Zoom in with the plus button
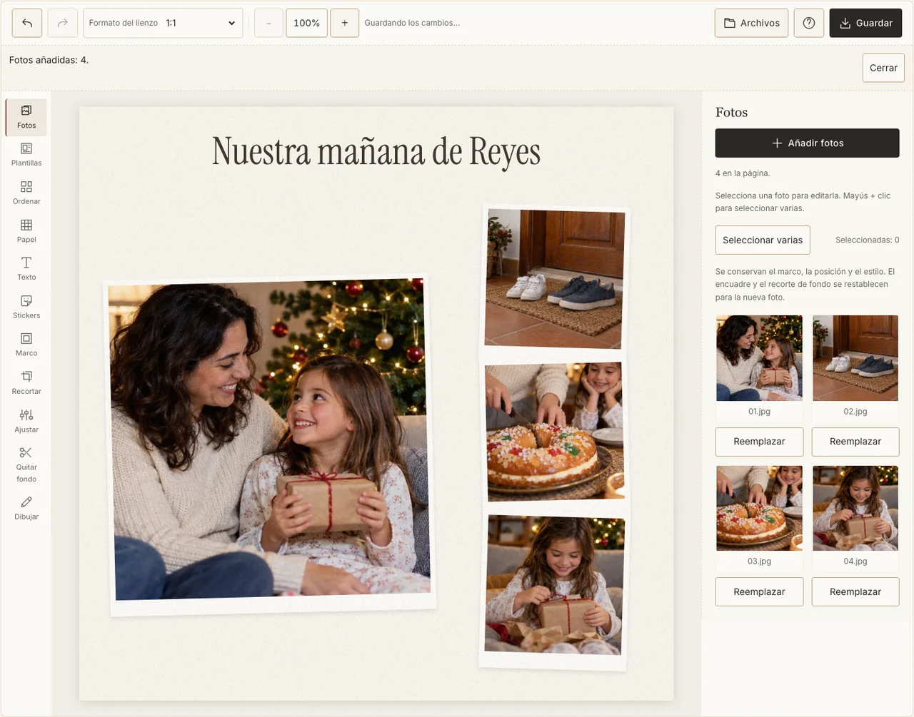The height and width of the screenshot is (717, 914). (345, 23)
